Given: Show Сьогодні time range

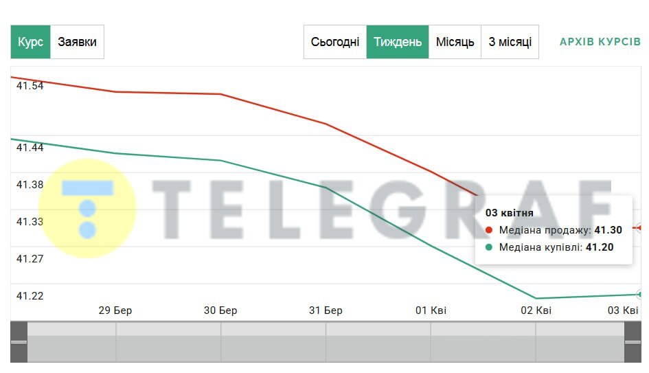Looking at the screenshot, I should 335,42.
